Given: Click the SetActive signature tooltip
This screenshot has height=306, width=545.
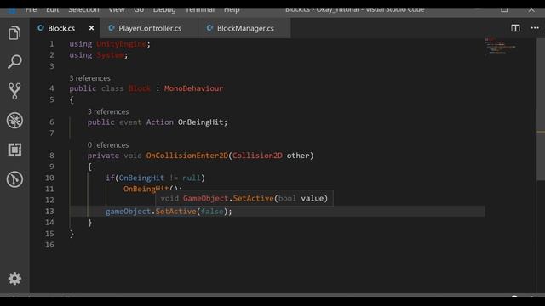Looking at the screenshot, I should (x=244, y=198).
